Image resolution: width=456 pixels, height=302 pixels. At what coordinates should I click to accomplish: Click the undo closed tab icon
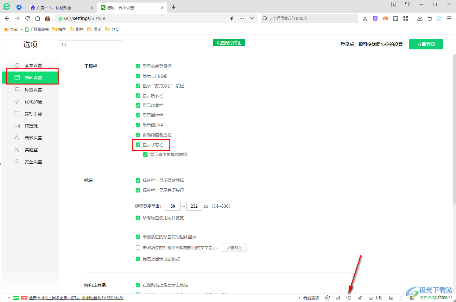click(x=430, y=18)
